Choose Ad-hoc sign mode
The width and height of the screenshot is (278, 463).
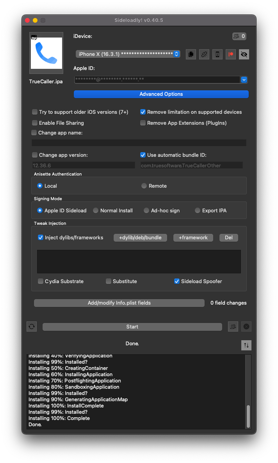tap(146, 210)
